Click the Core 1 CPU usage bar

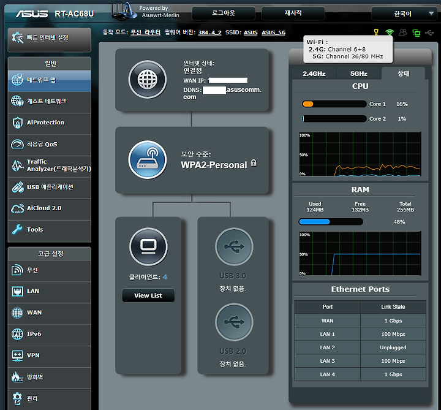pyautogui.click(x=334, y=104)
